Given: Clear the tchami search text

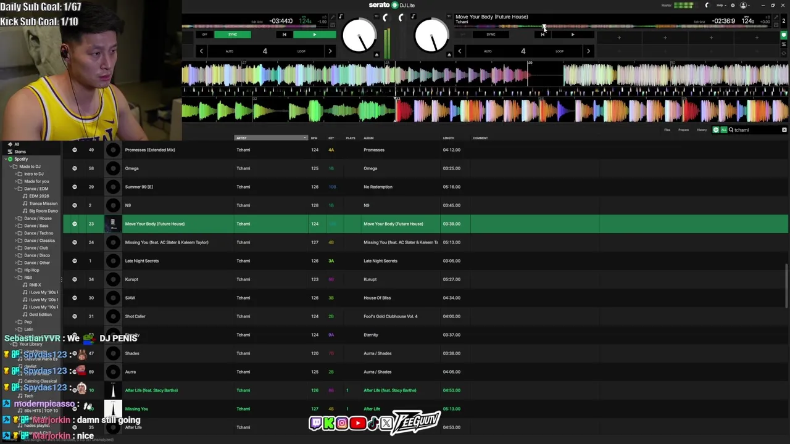Looking at the screenshot, I should pos(784,130).
